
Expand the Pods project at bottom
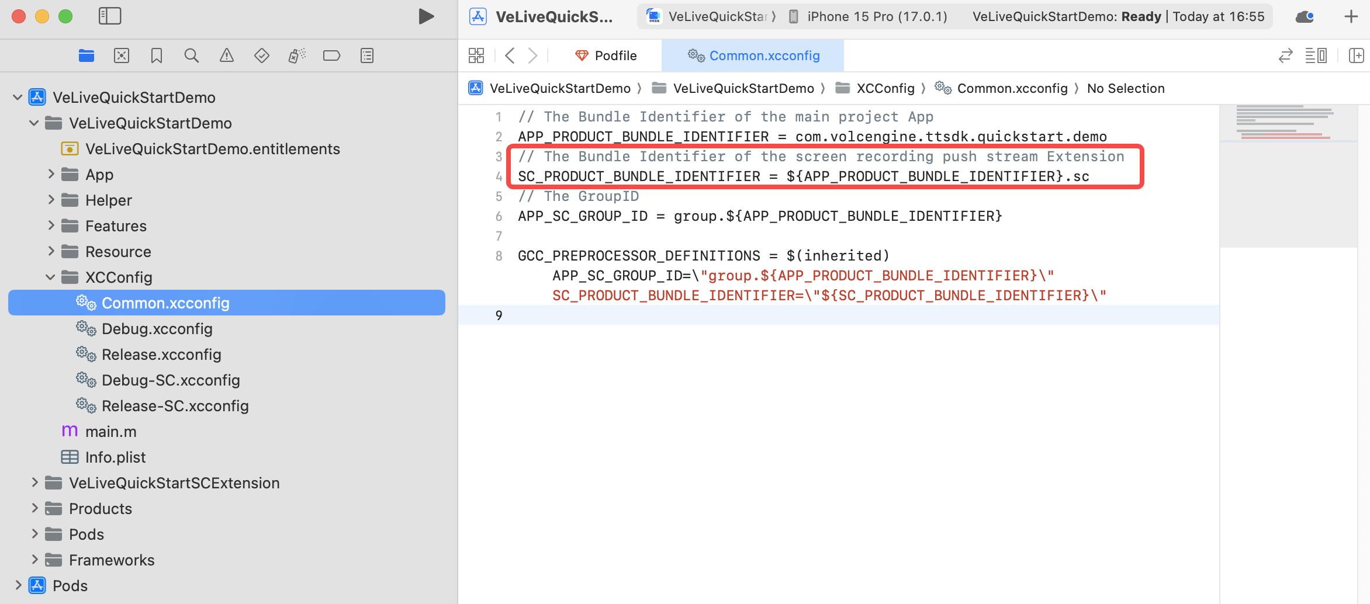(18, 585)
